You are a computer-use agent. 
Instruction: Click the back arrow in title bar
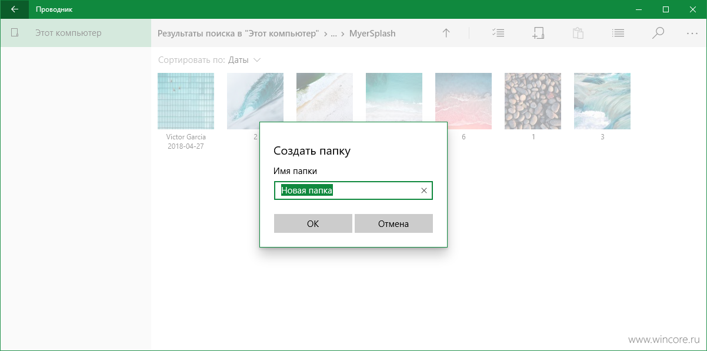point(15,9)
